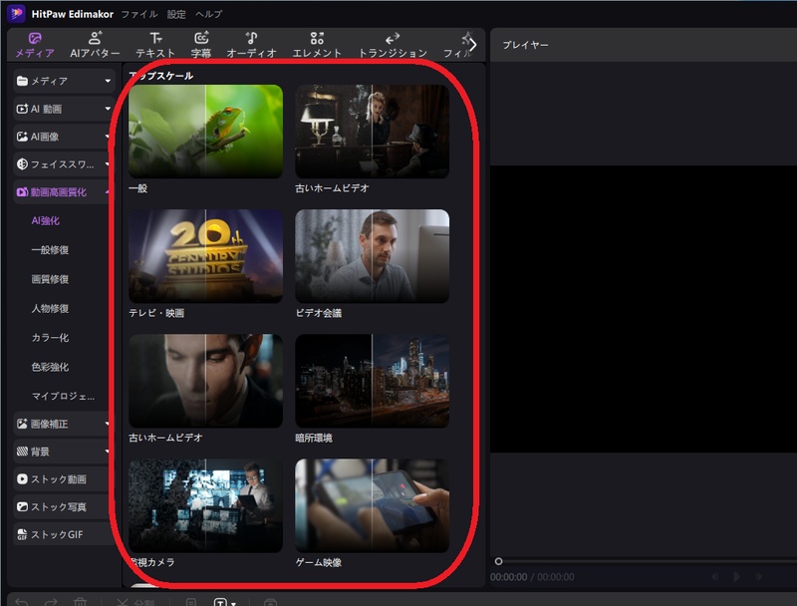Screen dimensions: 797x606
Task: Open the エレメント elements tab
Action: tap(317, 44)
